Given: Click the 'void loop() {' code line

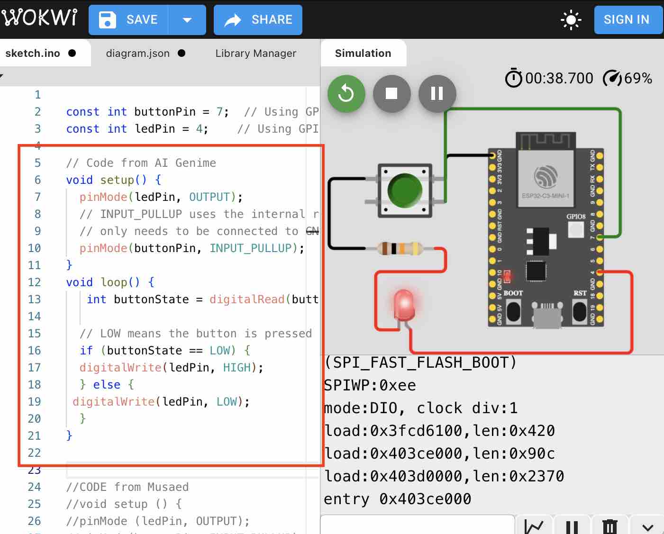Looking at the screenshot, I should (110, 282).
